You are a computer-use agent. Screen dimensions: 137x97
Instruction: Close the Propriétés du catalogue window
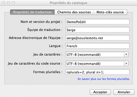coord(4,3)
